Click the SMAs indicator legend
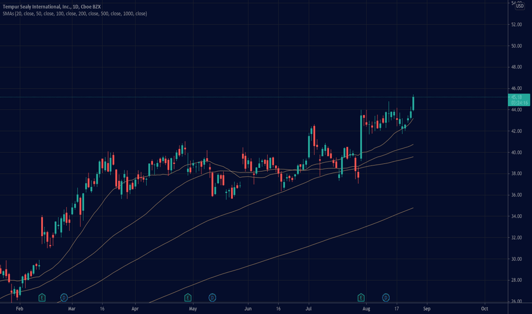The width and height of the screenshot is (532, 314). (75, 14)
